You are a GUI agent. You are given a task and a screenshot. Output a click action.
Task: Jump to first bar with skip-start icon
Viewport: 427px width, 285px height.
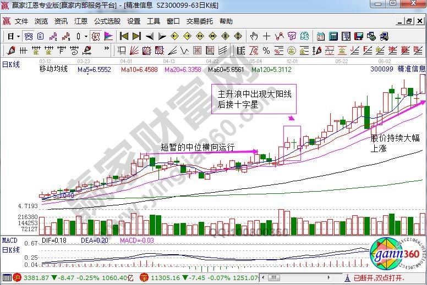(124, 36)
